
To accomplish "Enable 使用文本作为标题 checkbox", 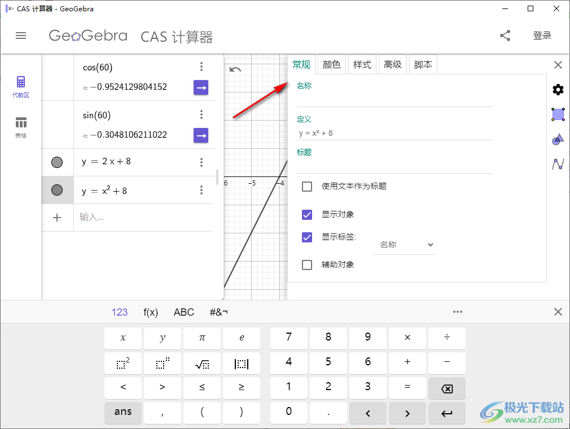I will (x=307, y=187).
